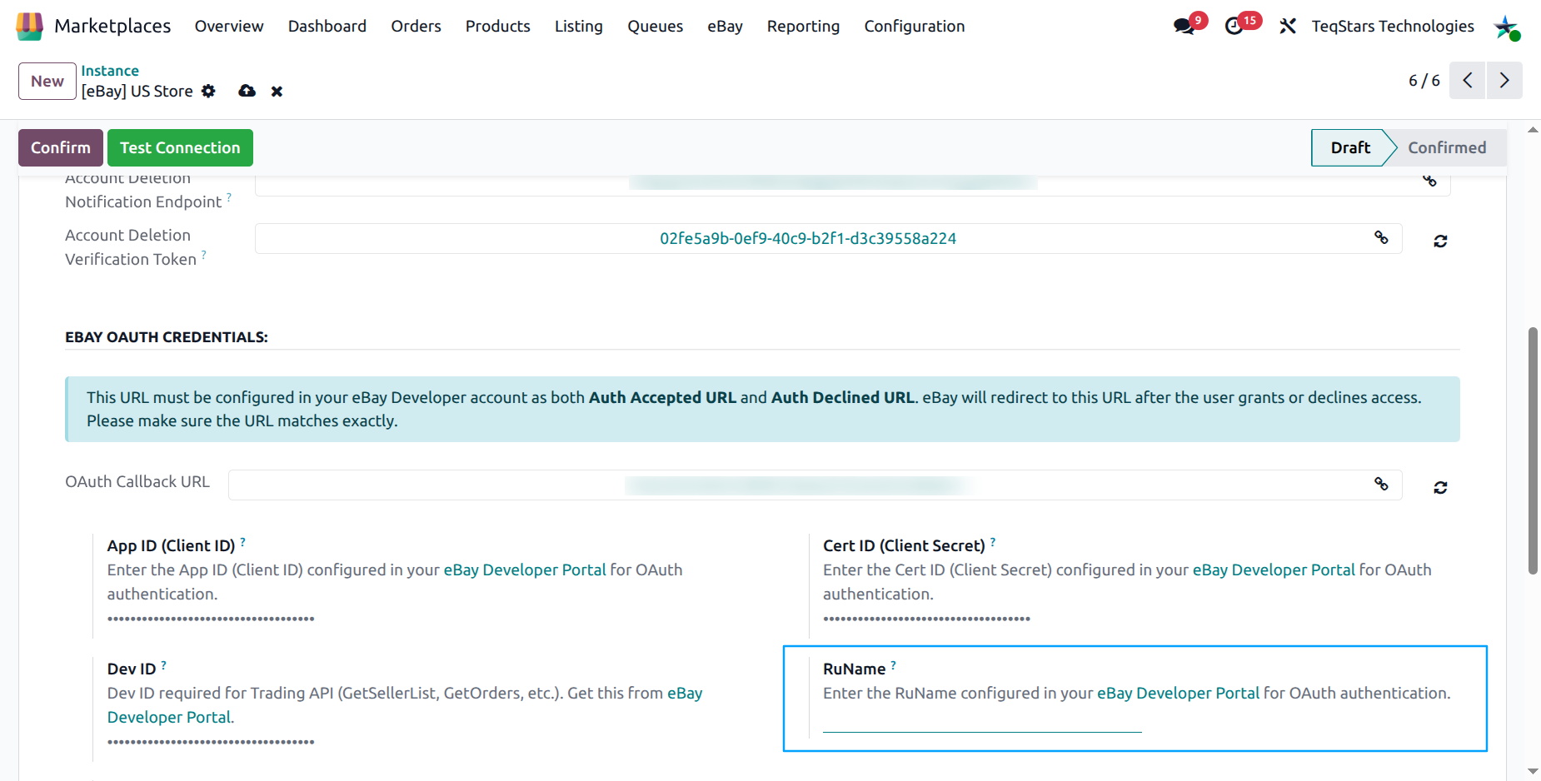Open the Queues menu
This screenshot has height=781, width=1541.
(656, 26)
